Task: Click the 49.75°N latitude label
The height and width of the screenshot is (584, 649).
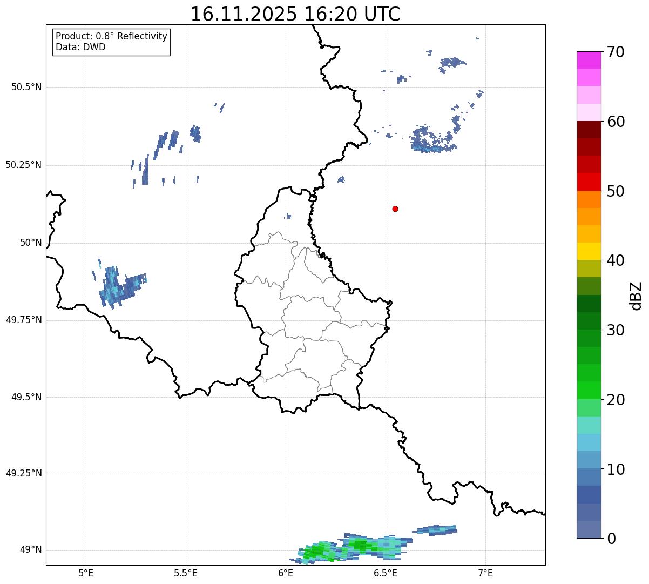Action: click(x=23, y=320)
